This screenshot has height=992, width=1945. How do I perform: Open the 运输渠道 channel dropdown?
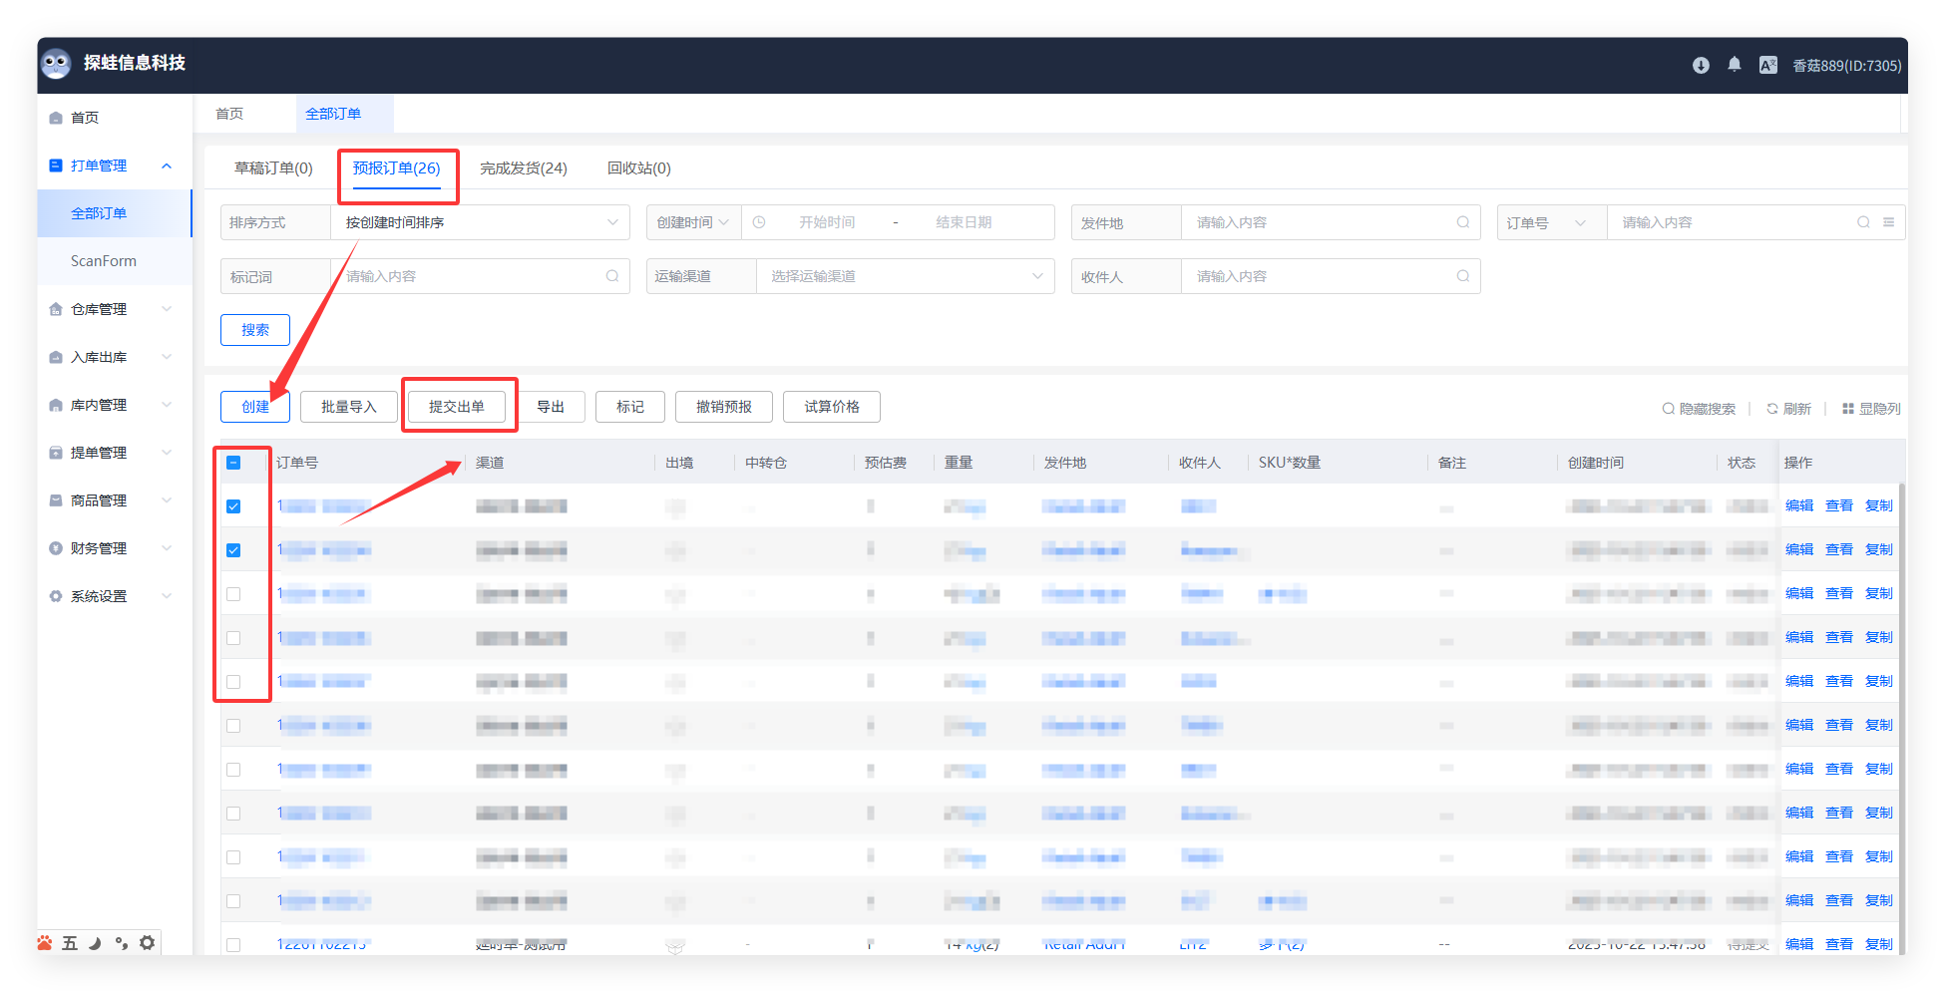tap(905, 276)
